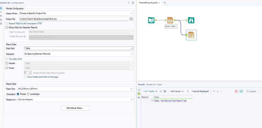Open the Separator dropdown
The image size is (262, 128).
click(x=79, y=54)
